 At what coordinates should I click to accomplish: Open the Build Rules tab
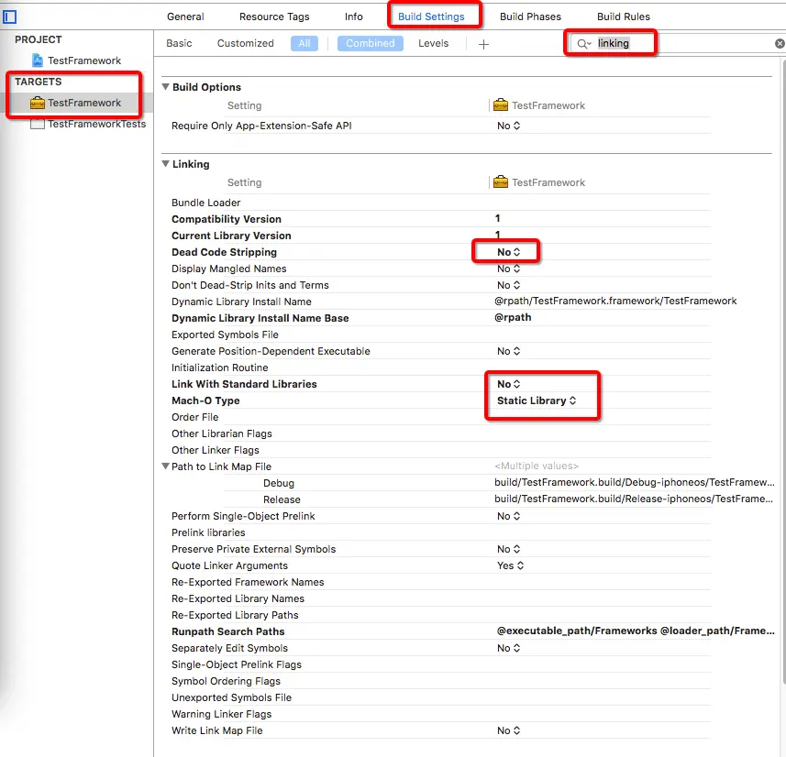(x=623, y=16)
